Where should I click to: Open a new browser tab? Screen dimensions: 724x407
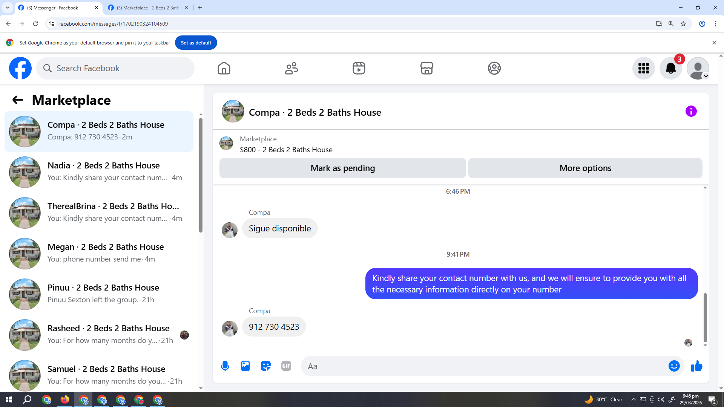click(200, 8)
